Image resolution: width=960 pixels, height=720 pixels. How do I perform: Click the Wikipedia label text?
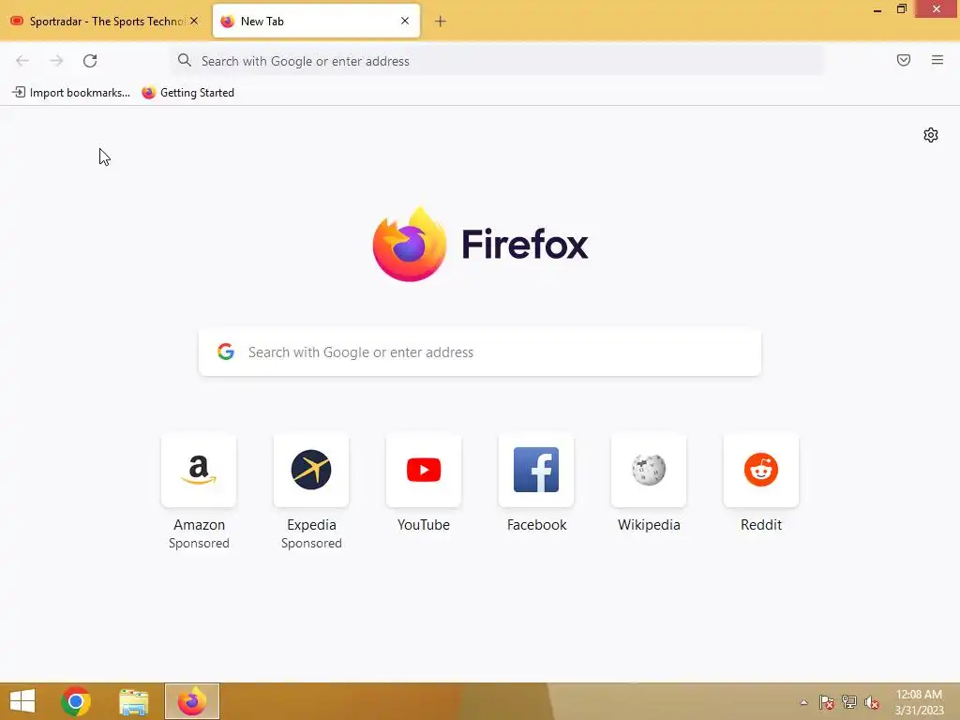649,525
